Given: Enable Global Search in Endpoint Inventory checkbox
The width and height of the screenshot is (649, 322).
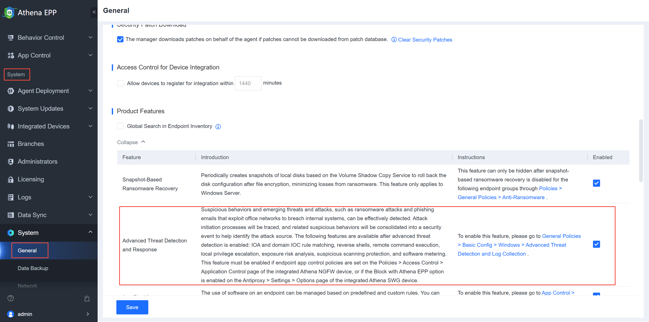Looking at the screenshot, I should coord(120,126).
